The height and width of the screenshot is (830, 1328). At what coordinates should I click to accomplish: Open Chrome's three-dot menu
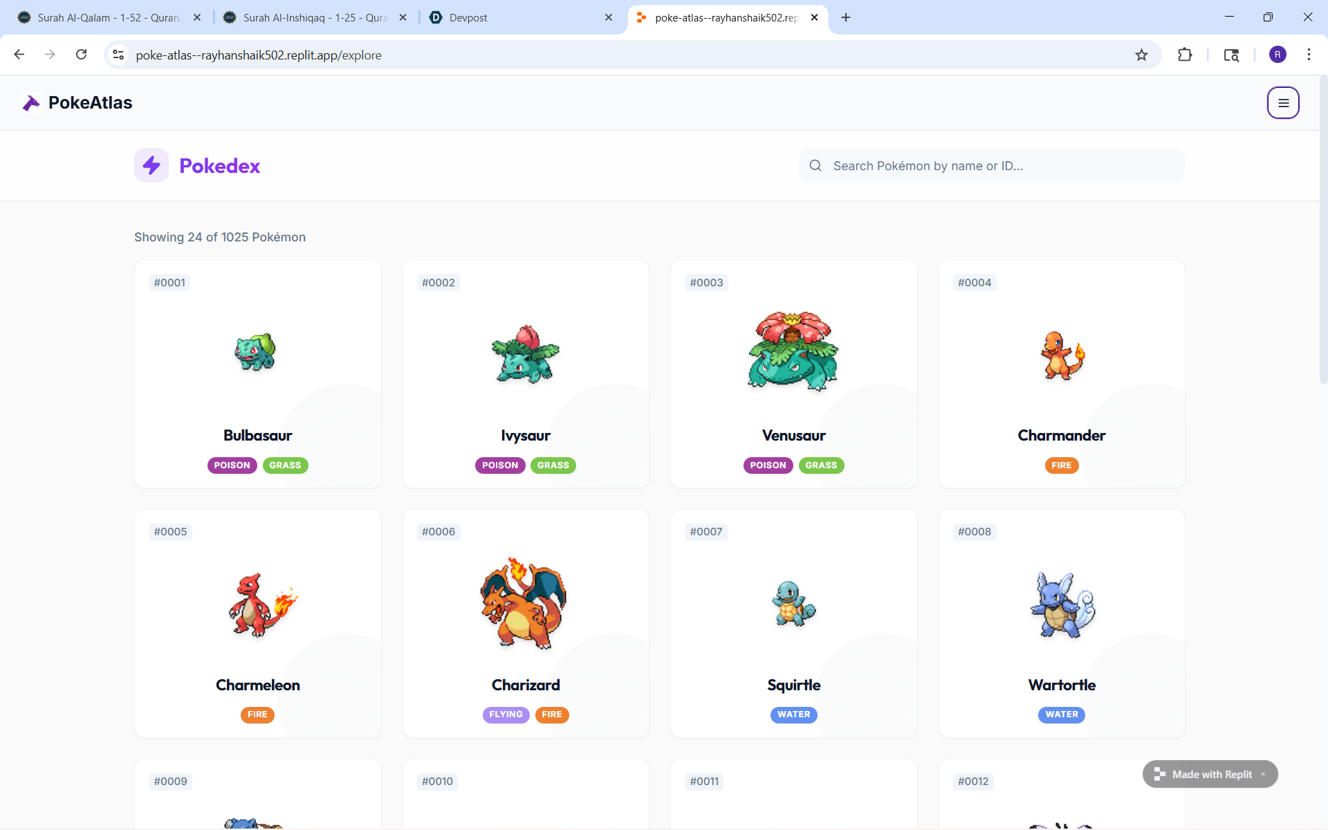point(1309,55)
